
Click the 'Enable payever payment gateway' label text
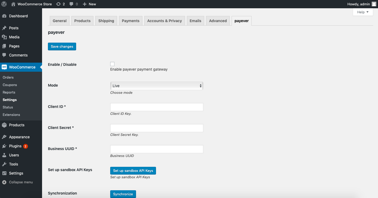139,69
